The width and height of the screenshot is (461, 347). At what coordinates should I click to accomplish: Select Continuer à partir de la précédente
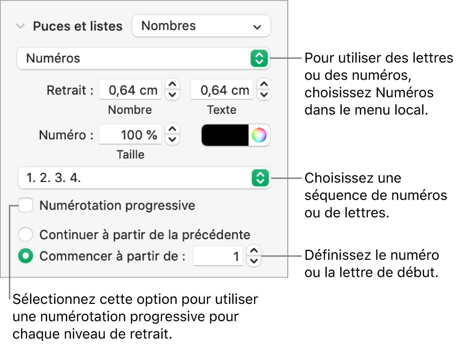26,234
